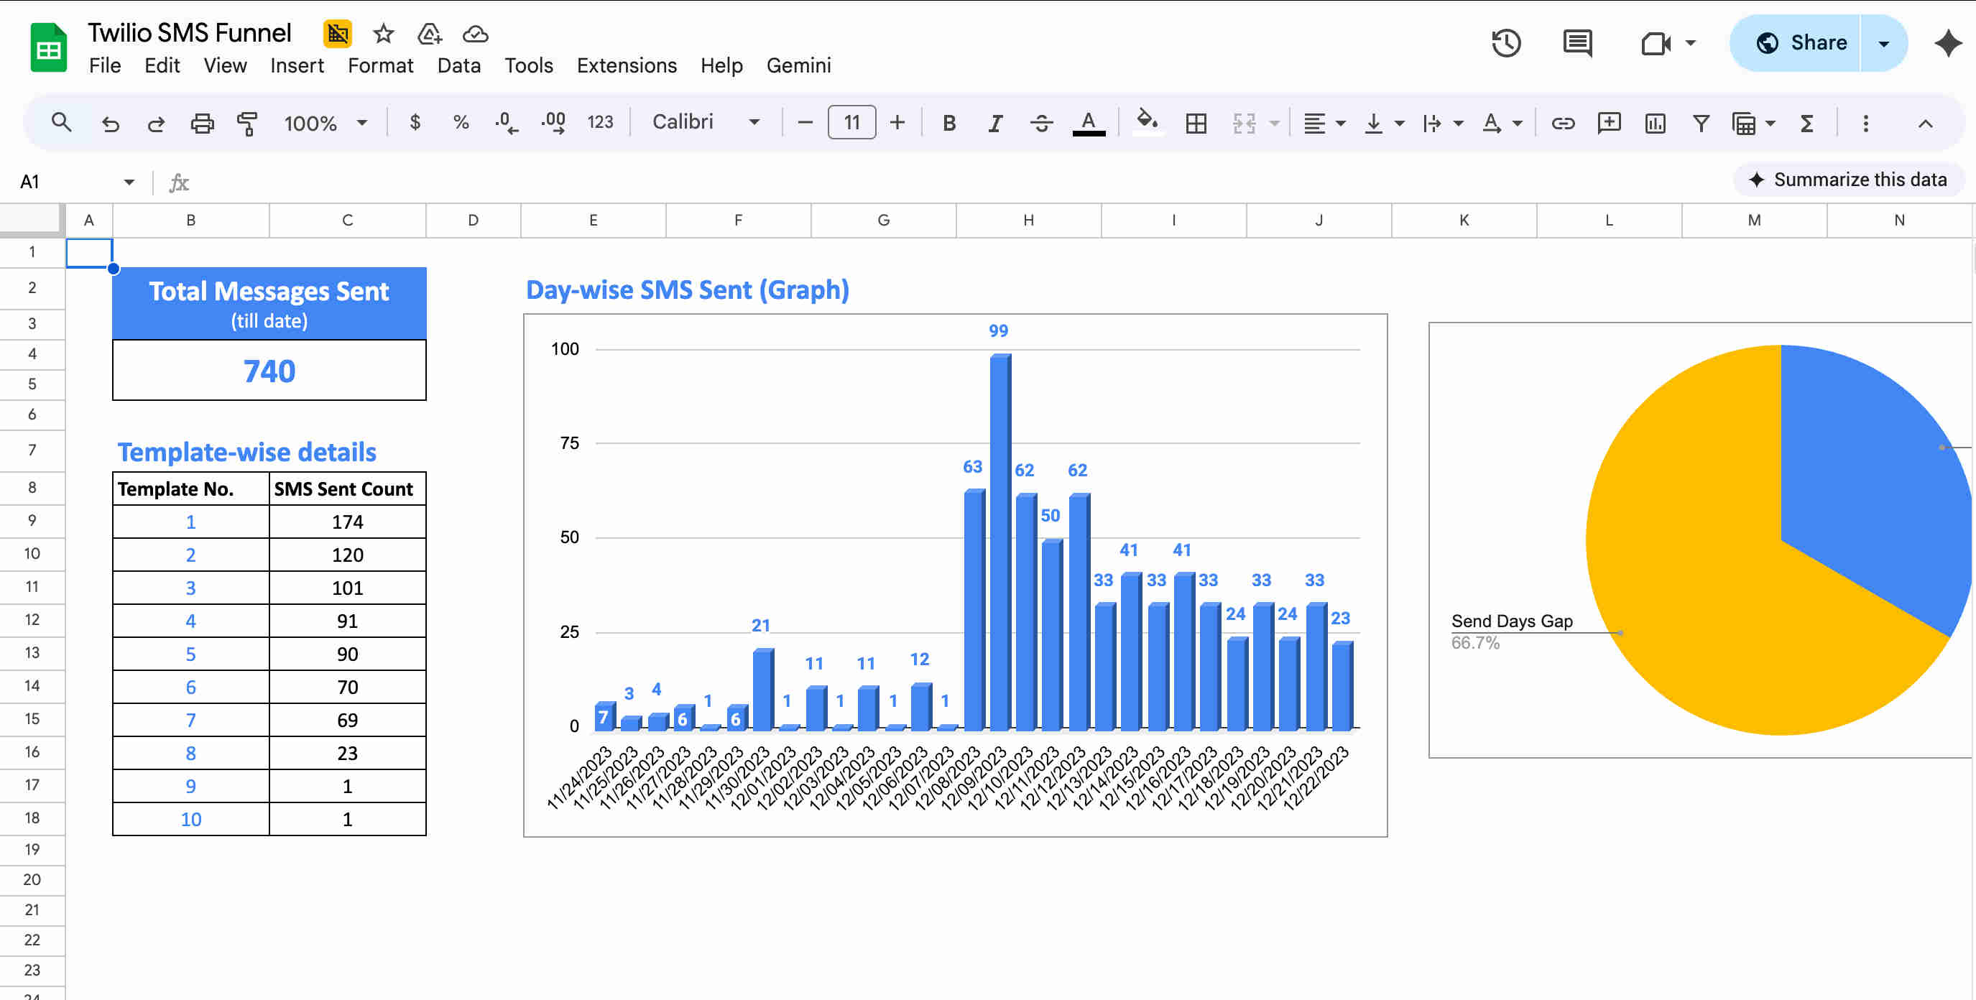Click Summarize this data button
Viewport: 1976px width, 1000px height.
coord(1847,180)
